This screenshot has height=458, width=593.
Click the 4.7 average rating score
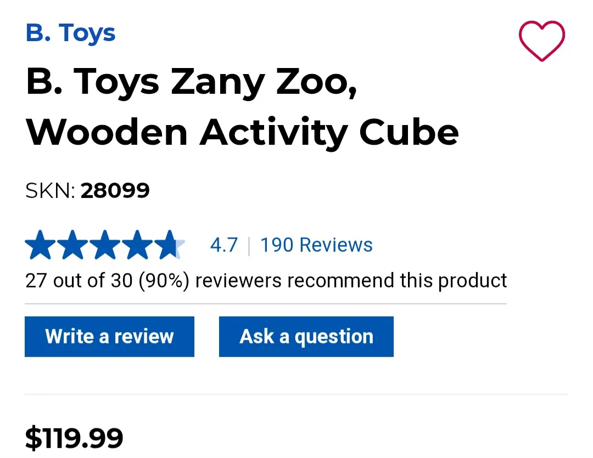click(x=225, y=245)
